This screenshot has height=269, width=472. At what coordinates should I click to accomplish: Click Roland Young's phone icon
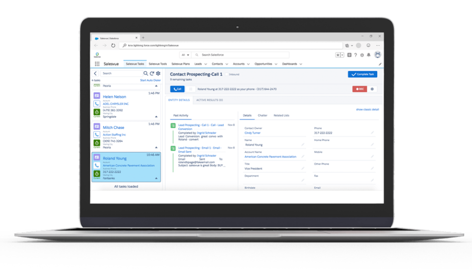(x=97, y=165)
